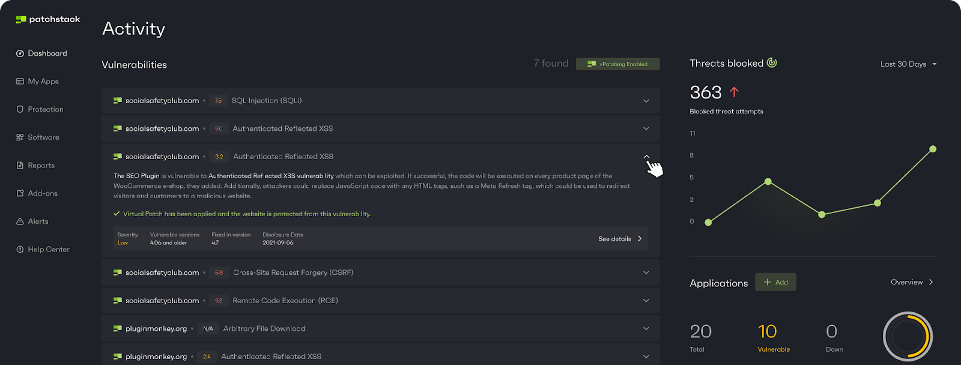Expand the Remote Code Execution row

(x=646, y=301)
